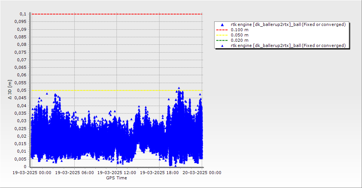Click the large blue triangle in first legend entry

click(x=222, y=25)
